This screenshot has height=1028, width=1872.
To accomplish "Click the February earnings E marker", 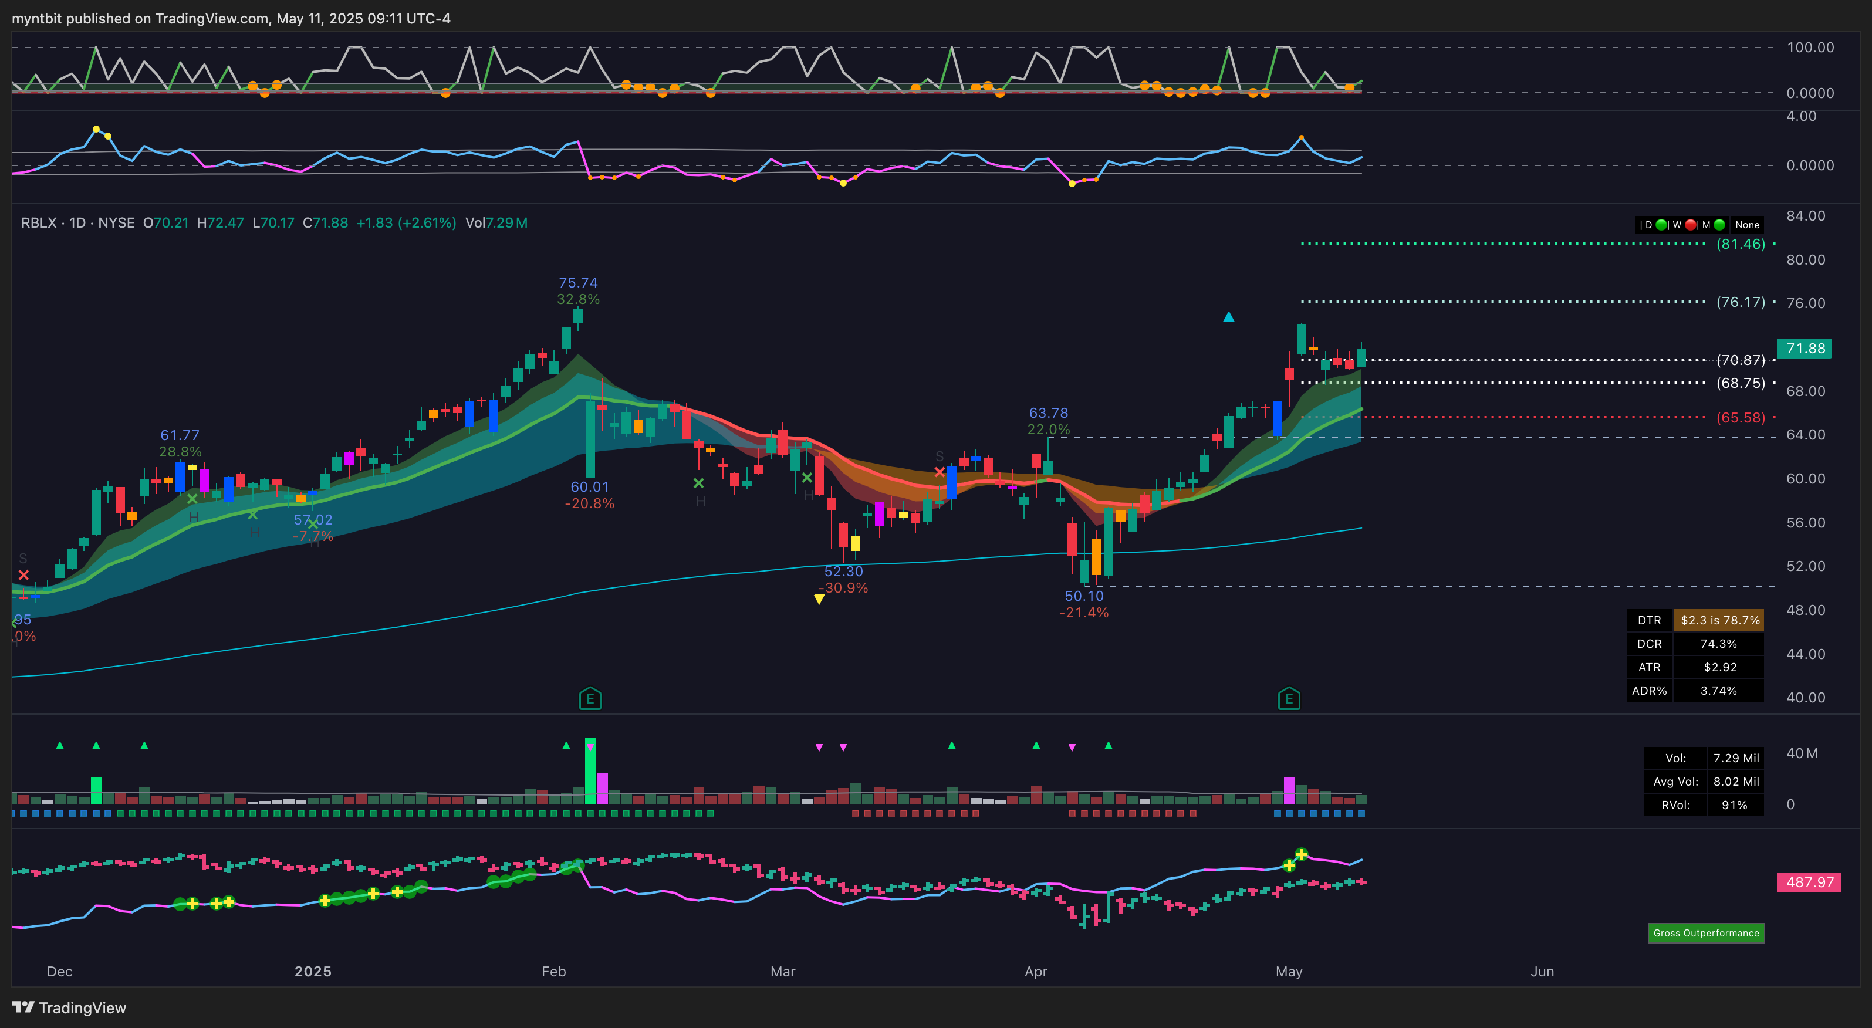I will (x=589, y=699).
